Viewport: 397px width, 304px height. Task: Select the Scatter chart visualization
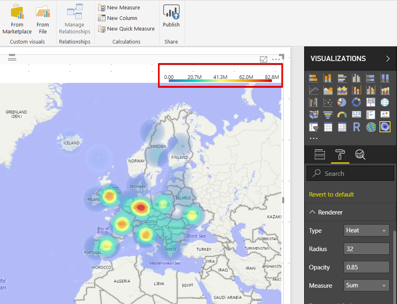click(328, 102)
